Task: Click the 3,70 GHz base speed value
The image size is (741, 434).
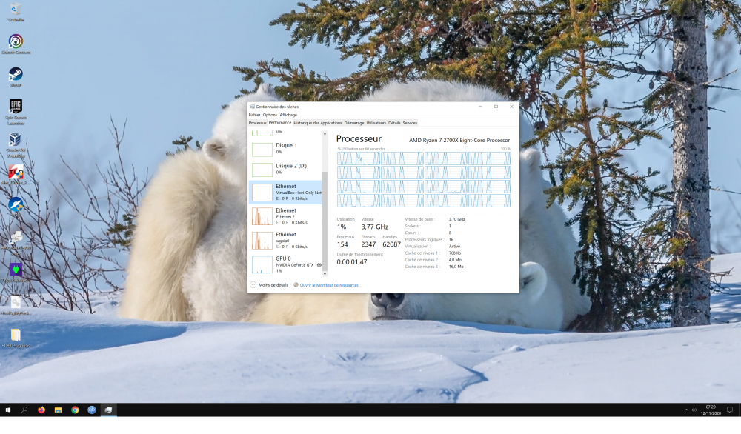Action: pyautogui.click(x=457, y=219)
